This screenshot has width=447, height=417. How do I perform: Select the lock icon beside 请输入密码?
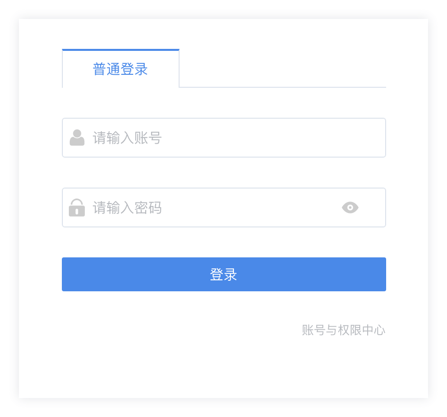[x=77, y=208]
